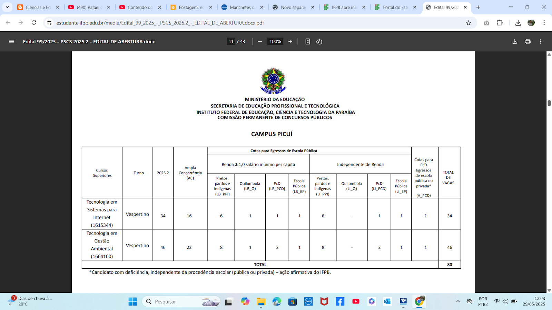Screen dimensions: 552x310
Task: Switch to Manchetes tab
Action: coord(242,7)
